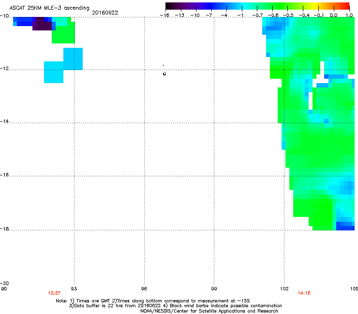Click the "-16" tick label on the color scale
Image resolution: width=358 pixels, height=314 pixels.
tap(164, 15)
